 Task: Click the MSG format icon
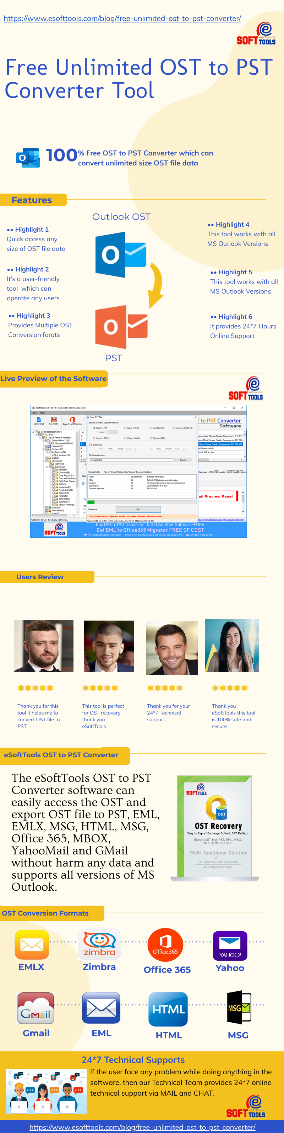pyautogui.click(x=238, y=1007)
